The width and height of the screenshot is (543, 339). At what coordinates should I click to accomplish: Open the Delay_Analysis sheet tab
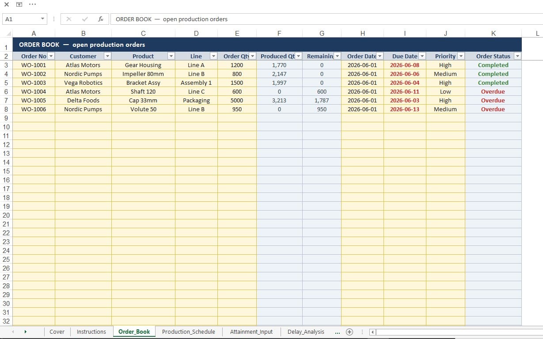(x=306, y=332)
